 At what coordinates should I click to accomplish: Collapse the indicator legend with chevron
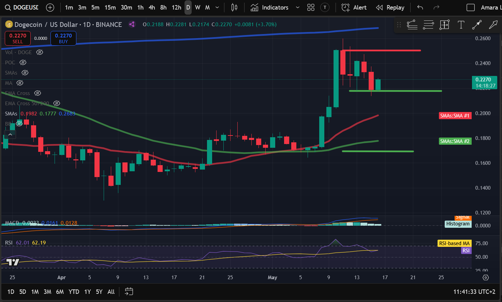pyautogui.click(x=10, y=134)
